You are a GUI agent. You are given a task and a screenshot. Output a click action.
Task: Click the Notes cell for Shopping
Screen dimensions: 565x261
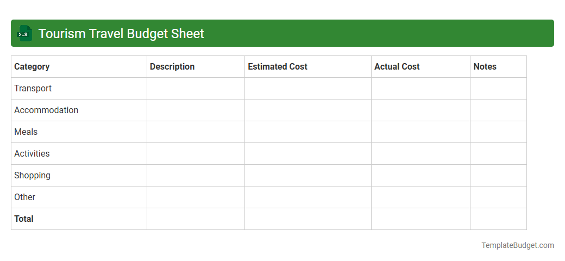[x=498, y=176]
